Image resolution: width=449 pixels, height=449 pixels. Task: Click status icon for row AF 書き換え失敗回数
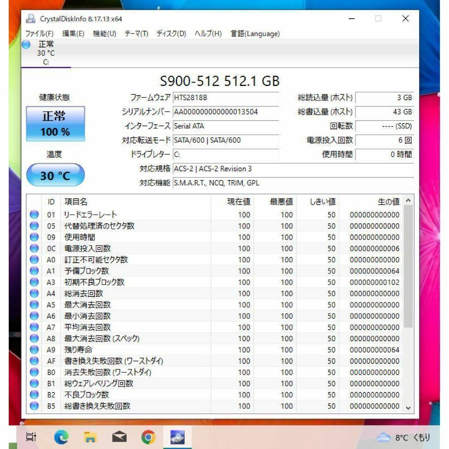pyautogui.click(x=34, y=361)
